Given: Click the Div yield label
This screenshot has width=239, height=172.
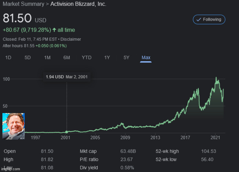Looking at the screenshot, I should (89, 168).
